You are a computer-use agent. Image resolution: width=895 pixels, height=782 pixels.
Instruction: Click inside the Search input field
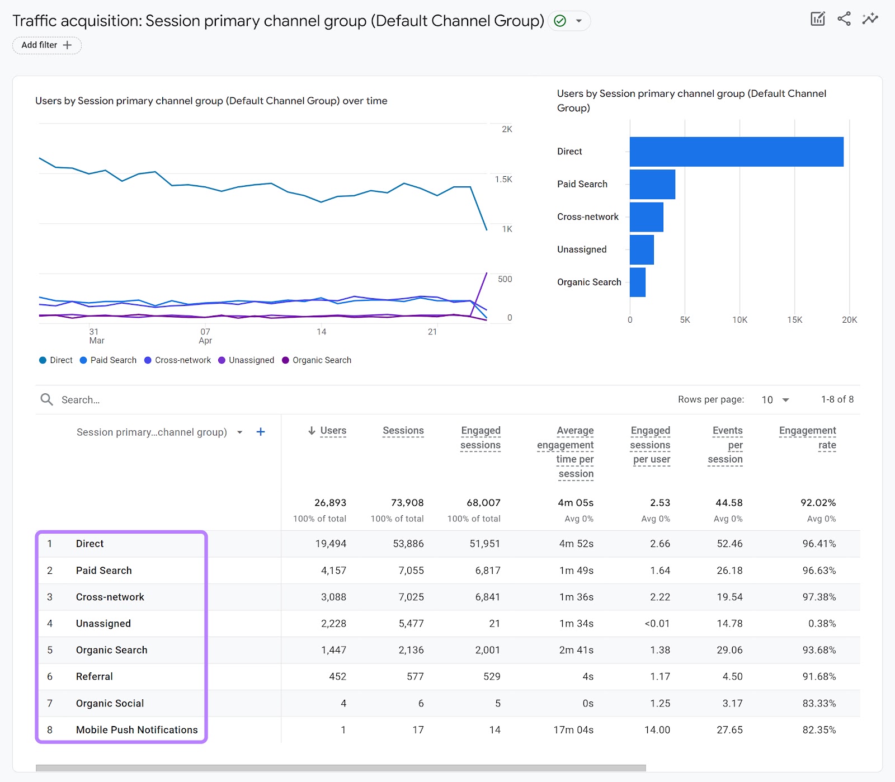pyautogui.click(x=112, y=399)
